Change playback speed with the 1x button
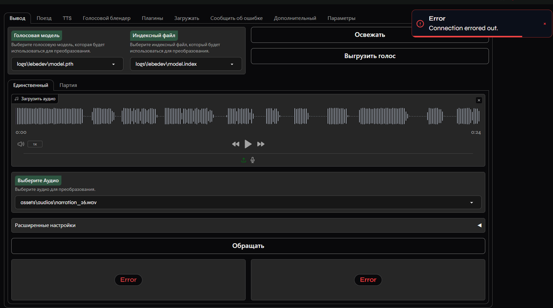Viewport: 553px width, 308px height. pos(35,144)
